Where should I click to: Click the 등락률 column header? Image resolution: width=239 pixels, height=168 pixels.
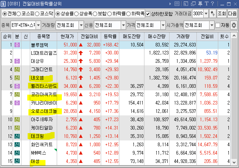click(x=110, y=37)
